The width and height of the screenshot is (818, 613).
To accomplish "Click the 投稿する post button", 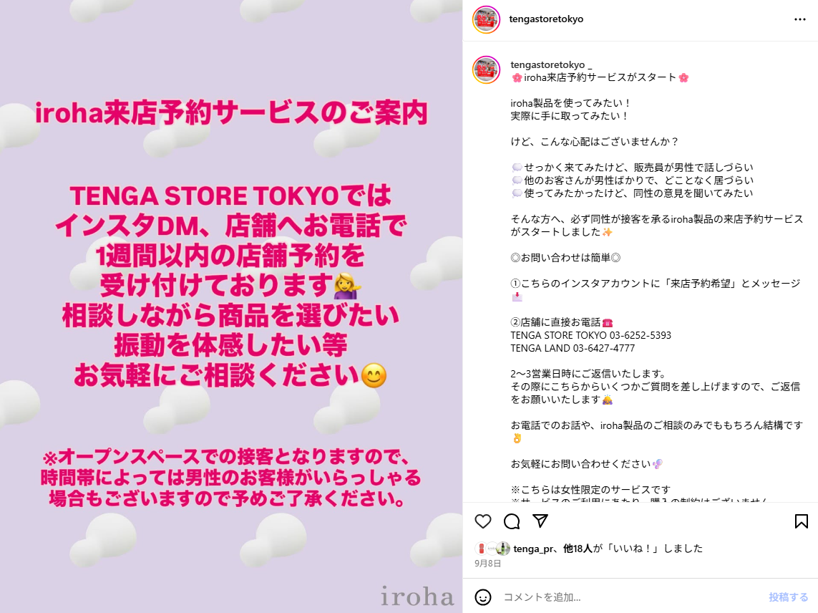I will click(788, 597).
